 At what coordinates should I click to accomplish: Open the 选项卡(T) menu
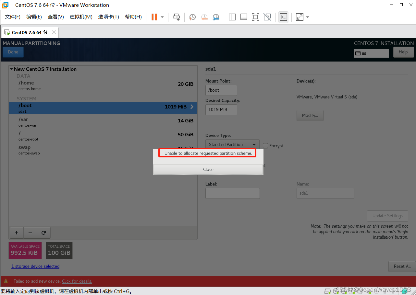pyautogui.click(x=109, y=17)
